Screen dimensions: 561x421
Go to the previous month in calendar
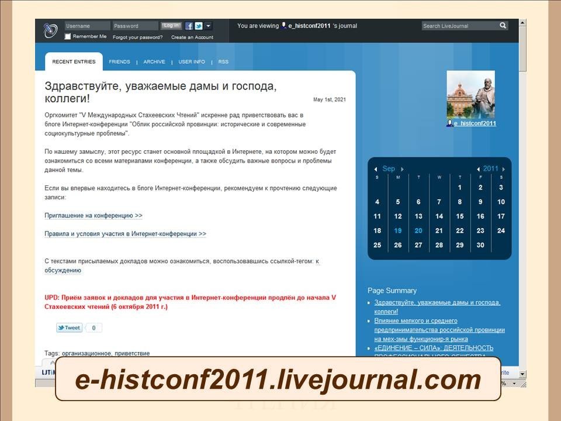tap(376, 169)
